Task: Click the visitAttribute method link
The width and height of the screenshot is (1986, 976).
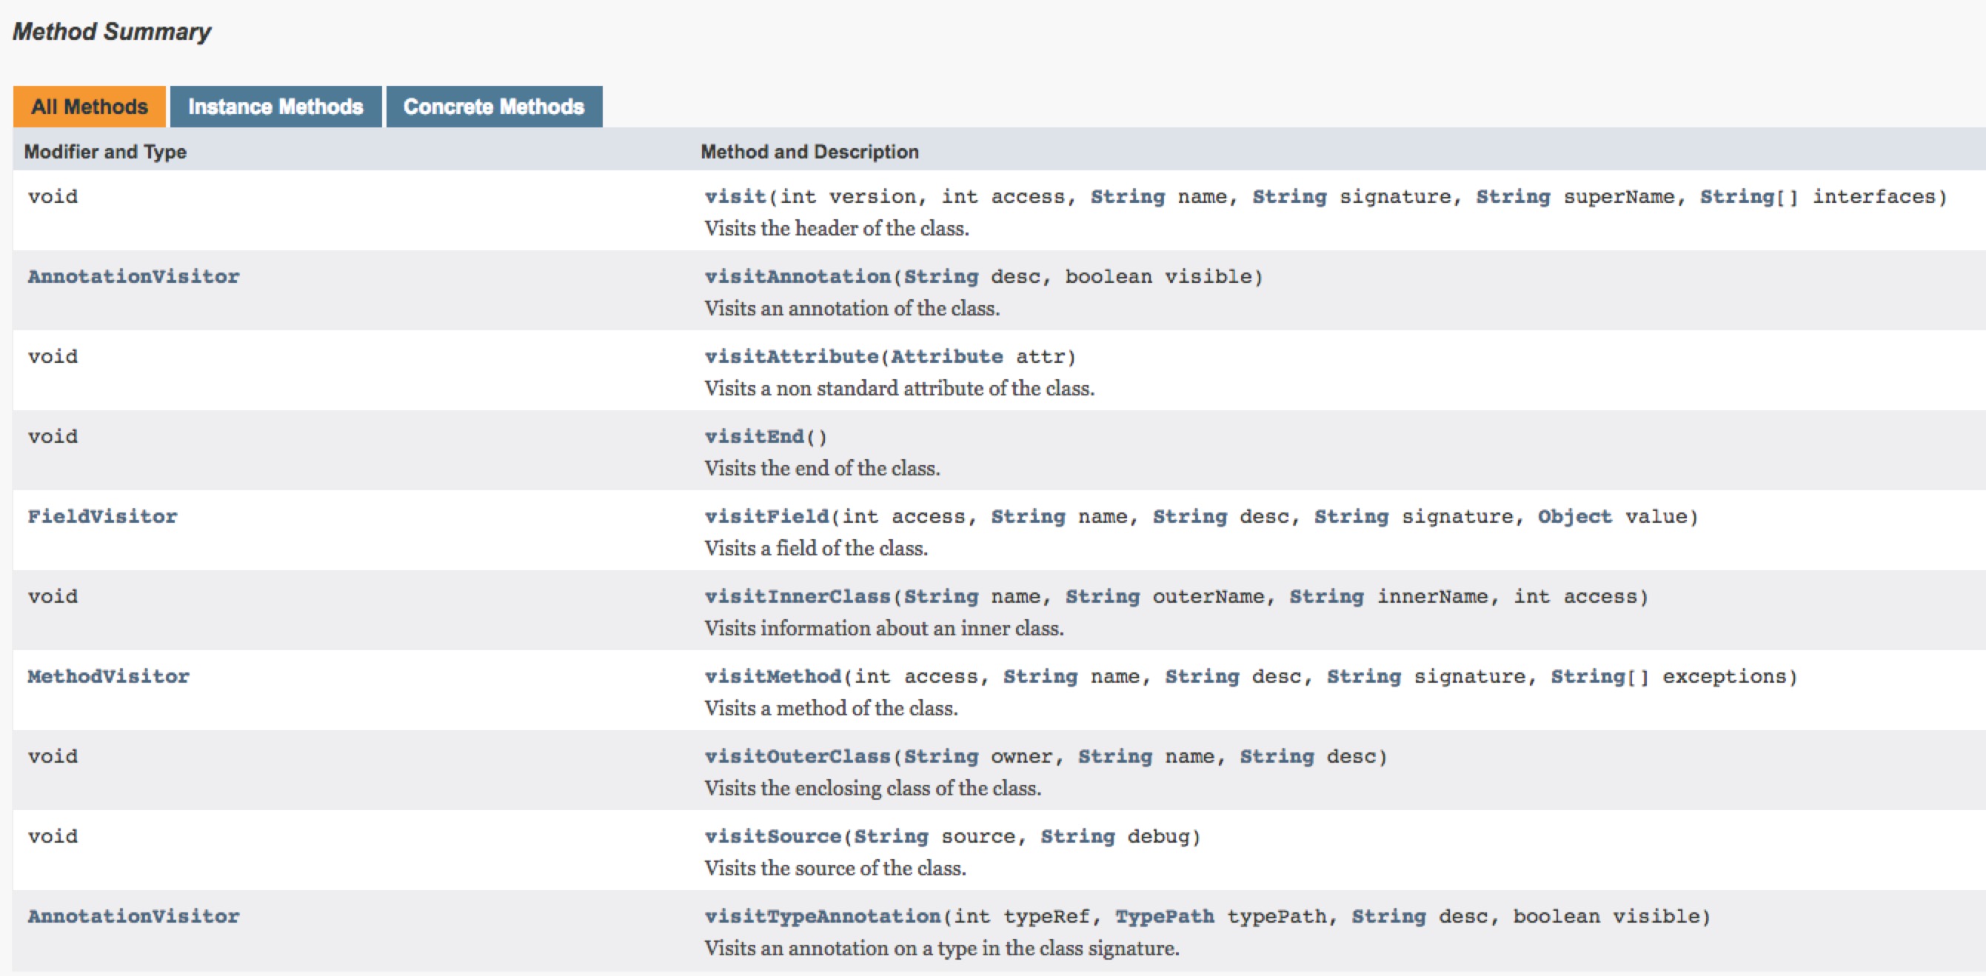Action: point(791,357)
